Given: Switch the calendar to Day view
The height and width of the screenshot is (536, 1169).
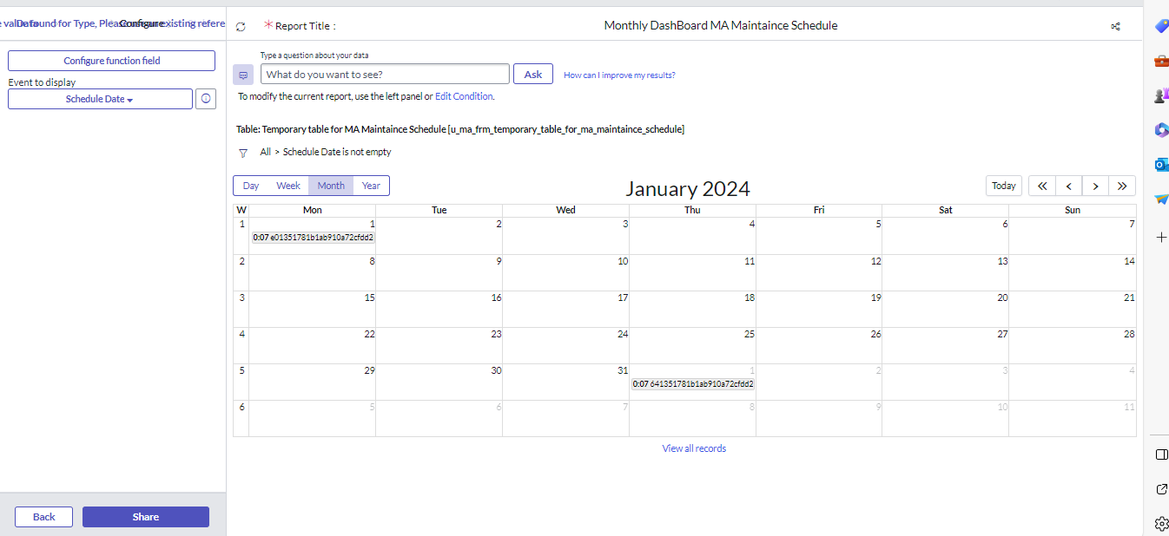Looking at the screenshot, I should (x=250, y=185).
